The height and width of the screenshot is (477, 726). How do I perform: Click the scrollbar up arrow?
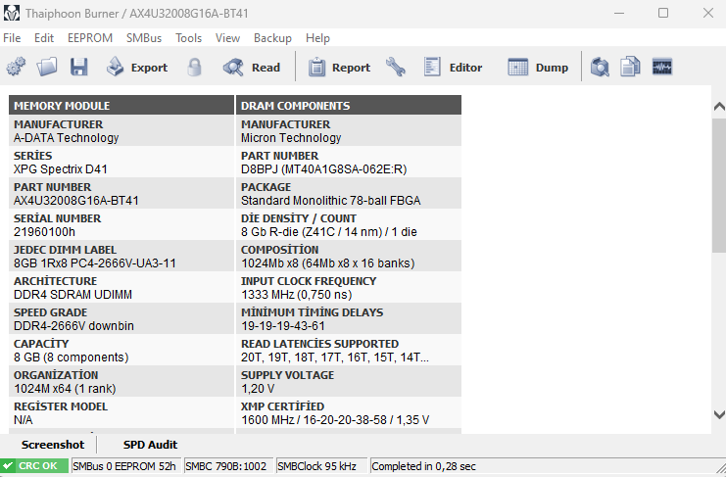tap(719, 107)
